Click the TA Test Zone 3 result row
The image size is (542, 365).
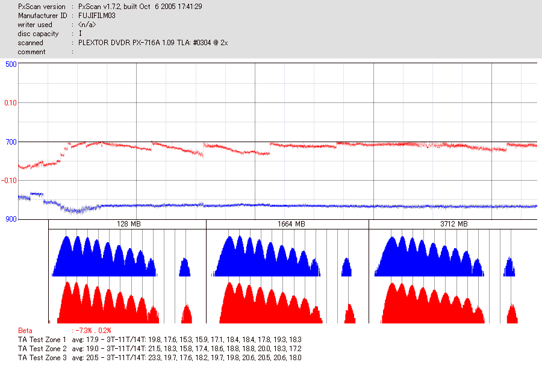(x=160, y=358)
